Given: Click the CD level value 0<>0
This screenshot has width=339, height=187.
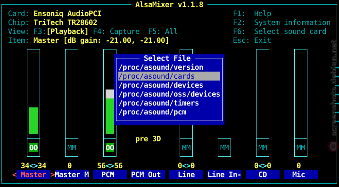Looking at the screenshot, I should click(x=263, y=166).
